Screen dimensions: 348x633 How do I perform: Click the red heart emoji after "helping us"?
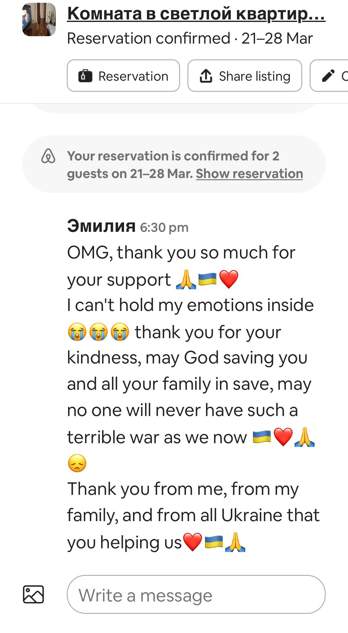192,542
